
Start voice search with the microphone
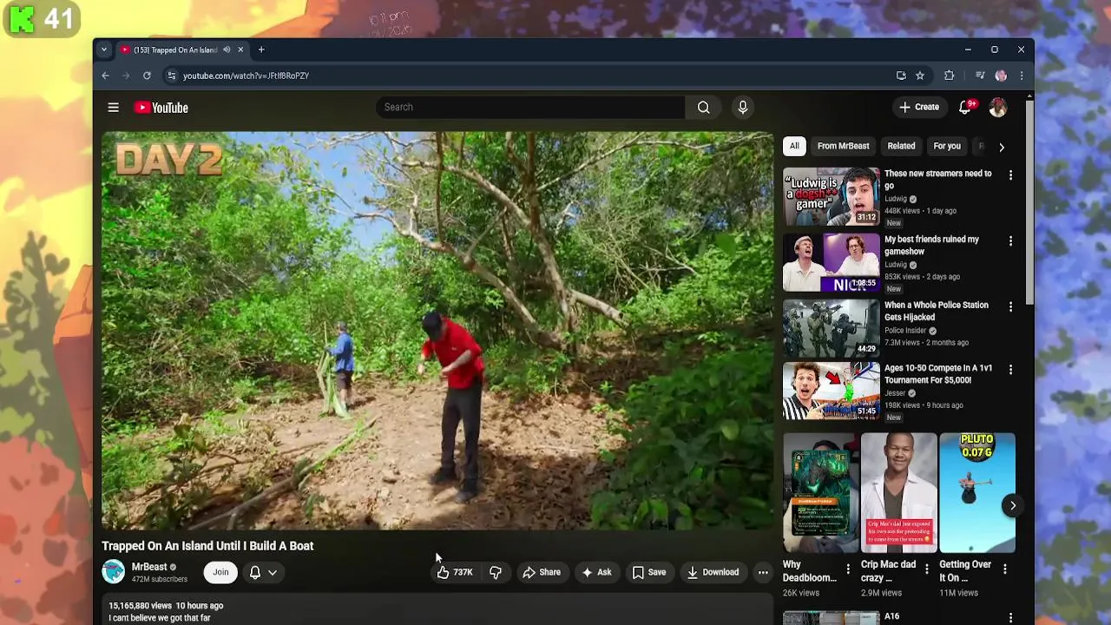[742, 108]
